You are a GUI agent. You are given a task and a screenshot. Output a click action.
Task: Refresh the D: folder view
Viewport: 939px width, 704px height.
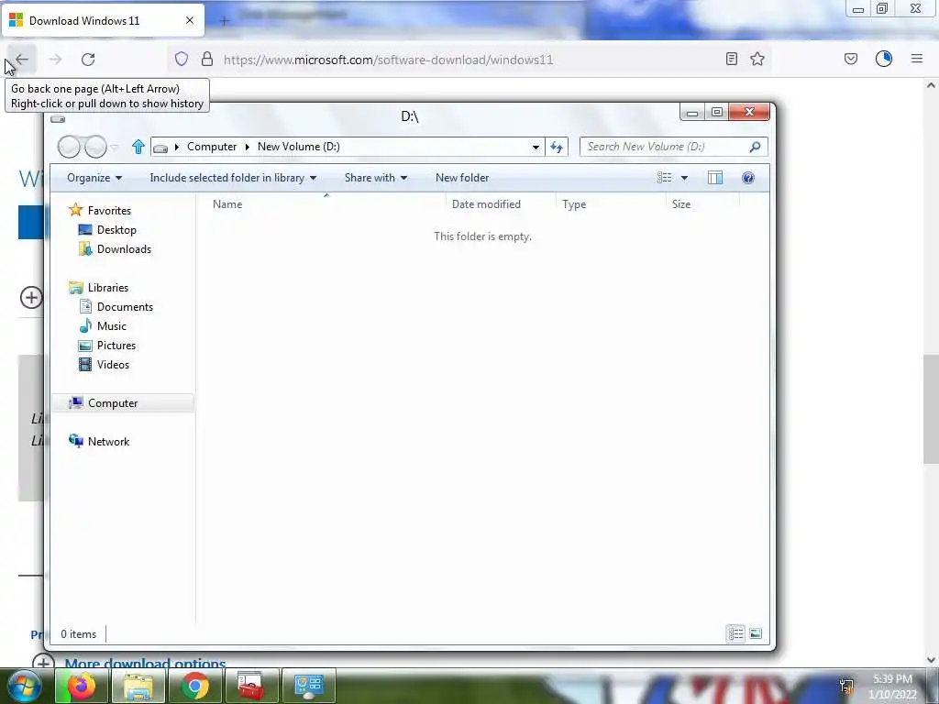coord(557,147)
